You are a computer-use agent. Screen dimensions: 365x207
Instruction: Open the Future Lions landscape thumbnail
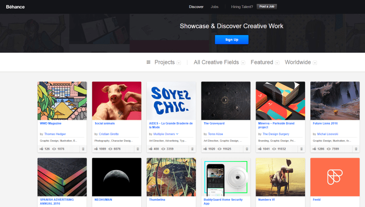click(x=335, y=101)
